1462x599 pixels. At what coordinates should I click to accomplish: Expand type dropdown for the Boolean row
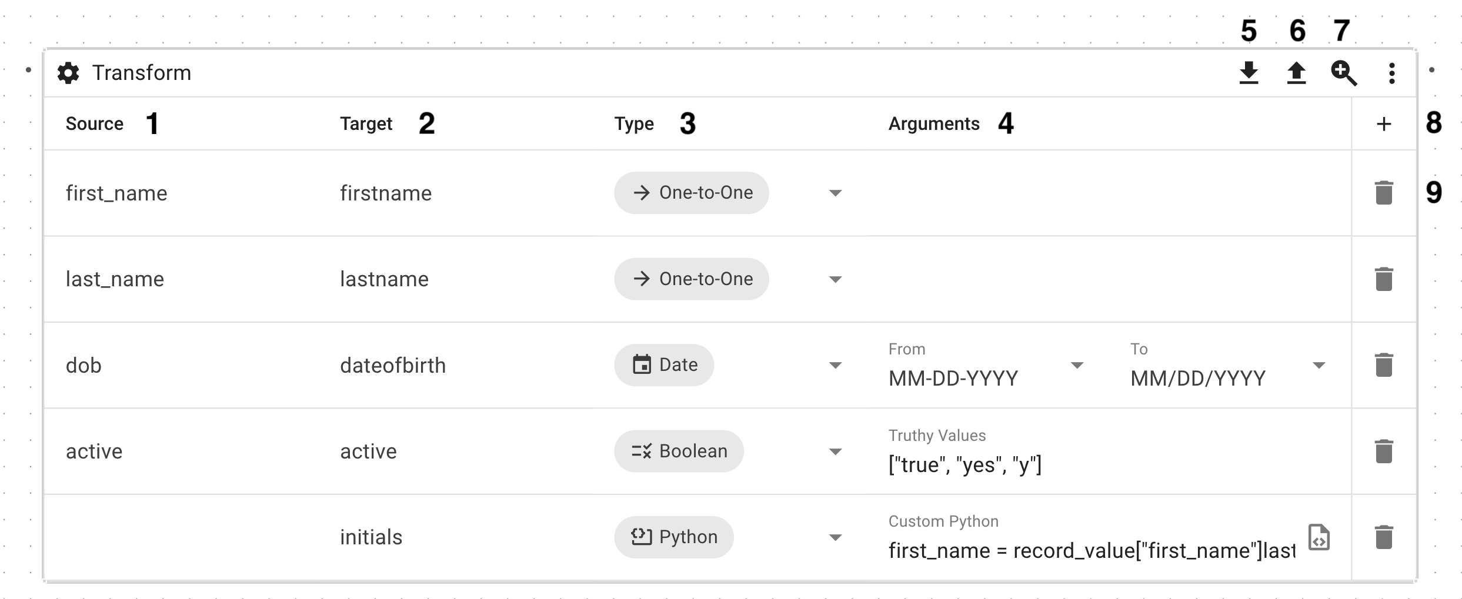tap(835, 452)
